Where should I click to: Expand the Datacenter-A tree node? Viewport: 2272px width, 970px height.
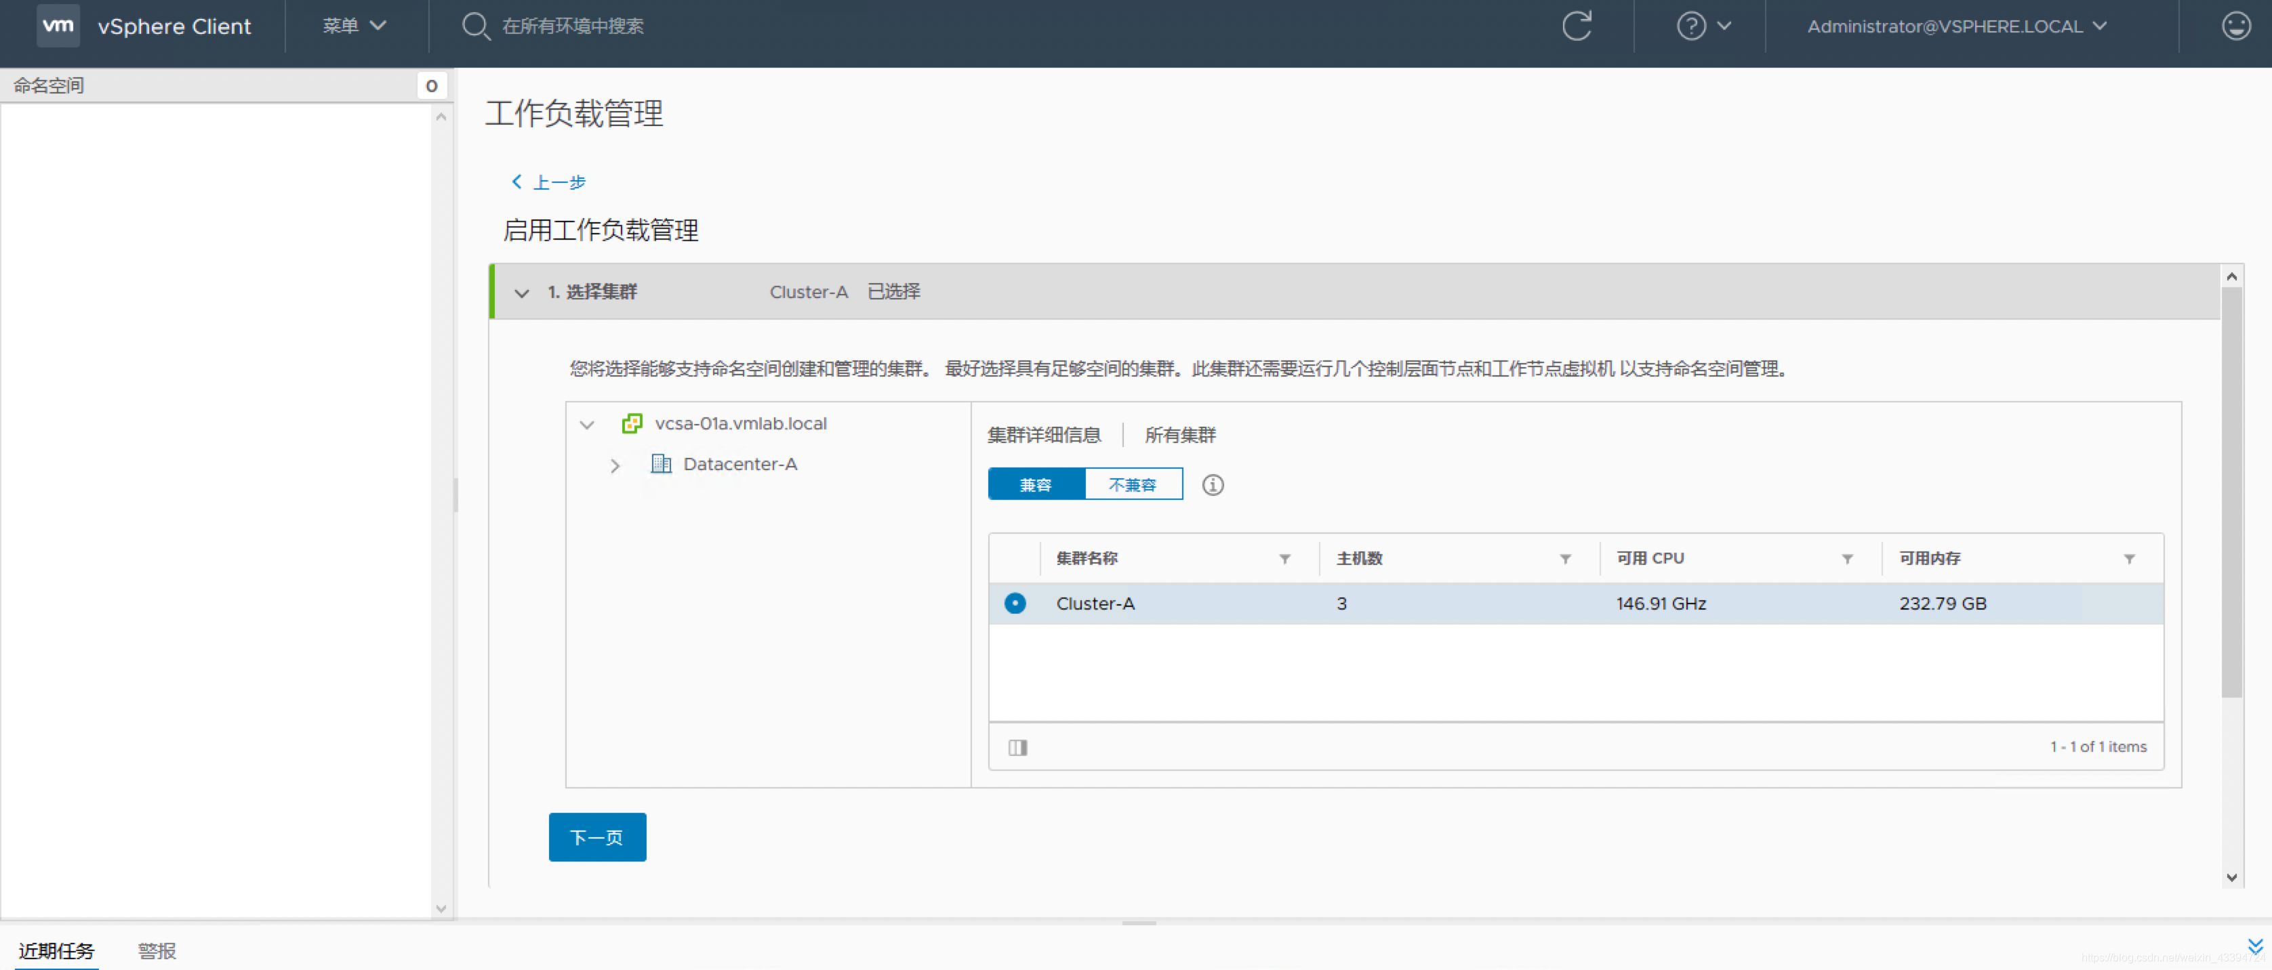(615, 465)
